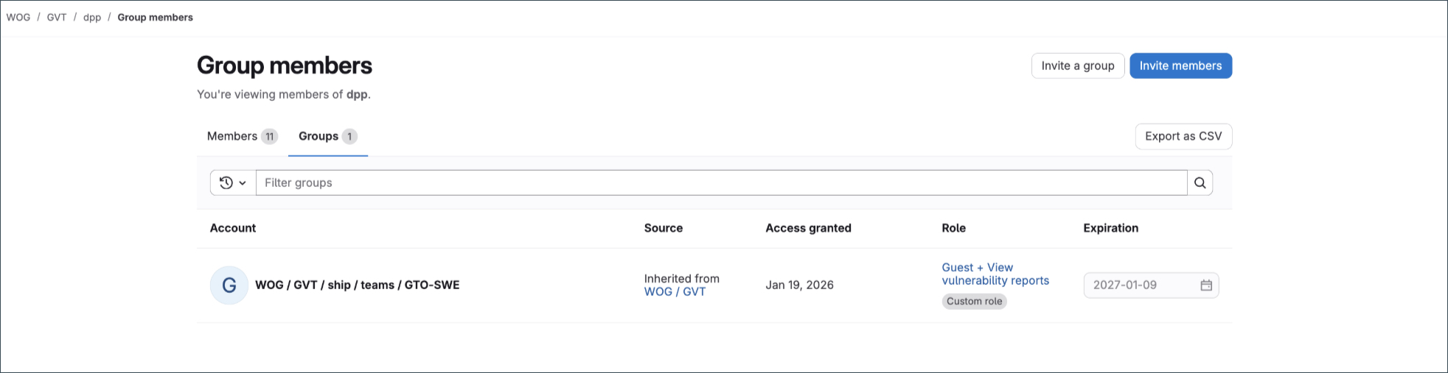Click the Inherited from label

[x=681, y=279]
